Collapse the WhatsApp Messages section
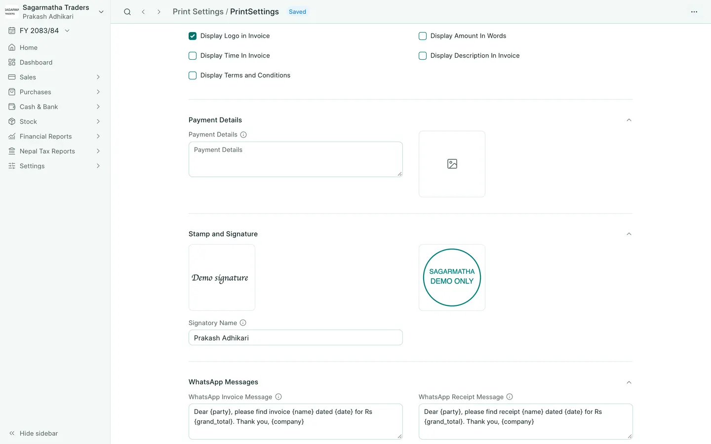The image size is (711, 444). 629,382
